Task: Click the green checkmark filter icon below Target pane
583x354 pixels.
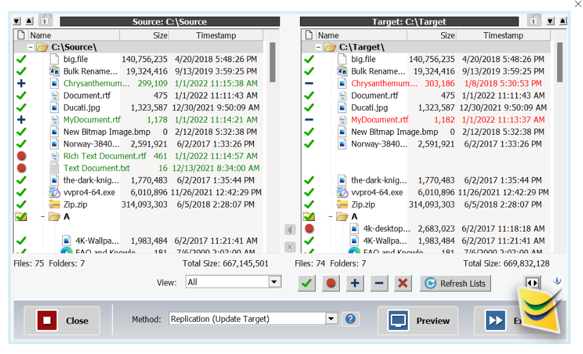Action: coord(306,283)
